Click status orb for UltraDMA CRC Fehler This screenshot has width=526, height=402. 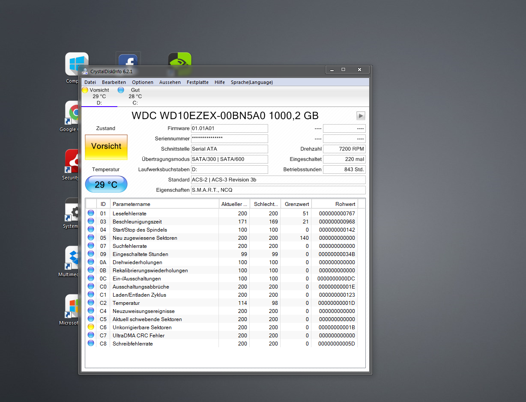coord(91,335)
